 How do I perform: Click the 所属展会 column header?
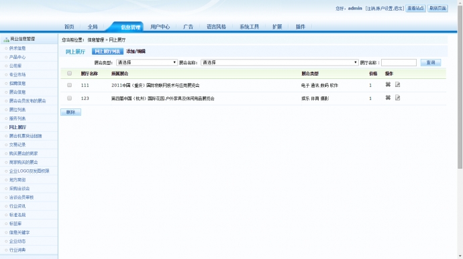click(119, 74)
